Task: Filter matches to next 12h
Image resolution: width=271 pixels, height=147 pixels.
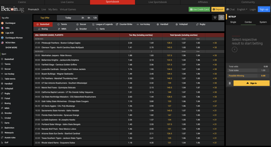Action: coord(95,18)
